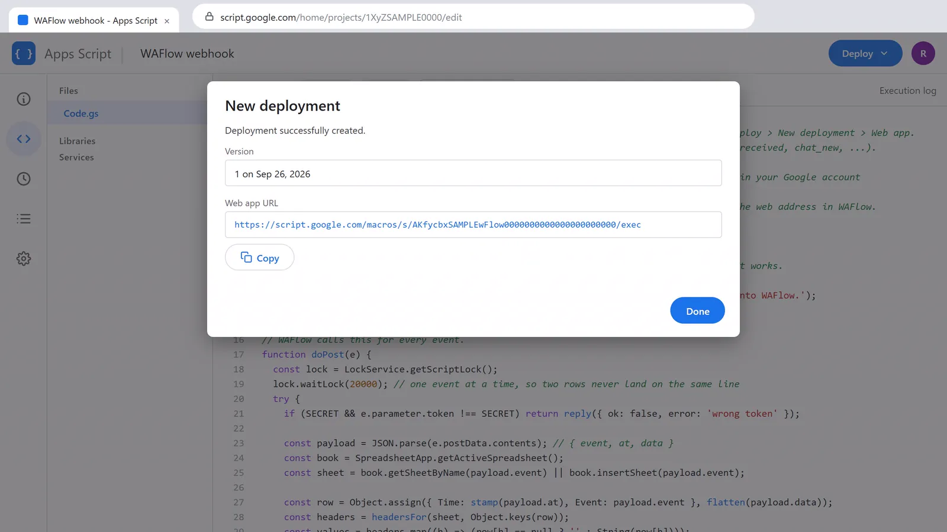
Task: Close the WAFlow webhook browser tab
Action: 167,21
